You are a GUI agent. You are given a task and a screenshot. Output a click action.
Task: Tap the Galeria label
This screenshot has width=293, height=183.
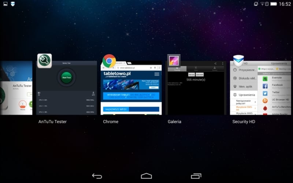pyautogui.click(x=174, y=122)
